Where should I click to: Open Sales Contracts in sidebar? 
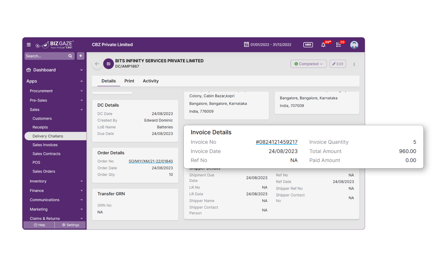[x=46, y=154]
